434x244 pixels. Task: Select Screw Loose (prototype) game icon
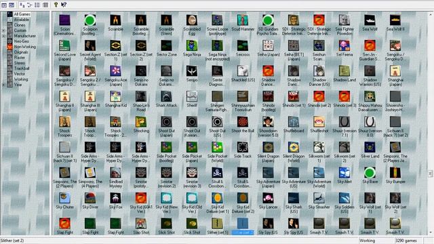(217, 20)
